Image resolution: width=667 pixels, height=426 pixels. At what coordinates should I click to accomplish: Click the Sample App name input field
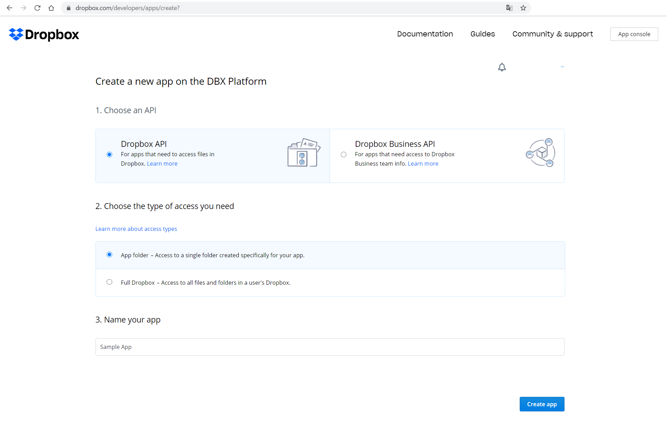coord(330,346)
